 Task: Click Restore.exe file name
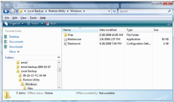coord(75,39)
